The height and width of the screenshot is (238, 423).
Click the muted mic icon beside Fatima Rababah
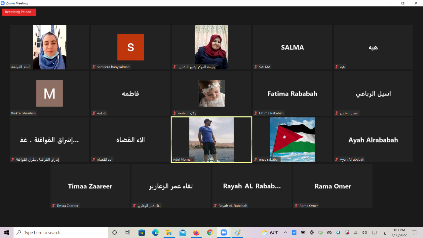pyautogui.click(x=255, y=113)
